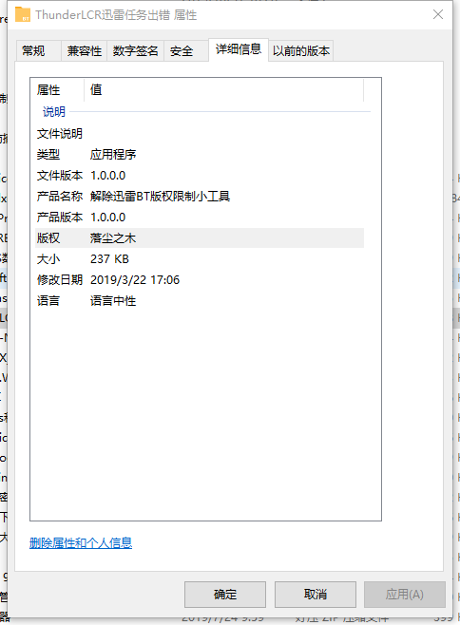Screen dimensions: 460x625
Task: Click the date 2019/3/22 17:06
Action: tap(135, 280)
